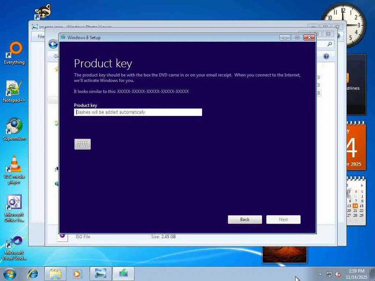Switch to Windows 8 Setup taskbar button

pyautogui.click(x=123, y=274)
